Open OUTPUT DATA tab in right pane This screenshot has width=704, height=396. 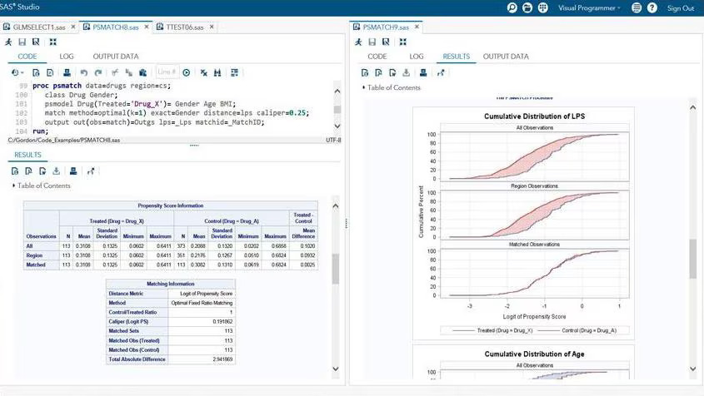coord(506,56)
